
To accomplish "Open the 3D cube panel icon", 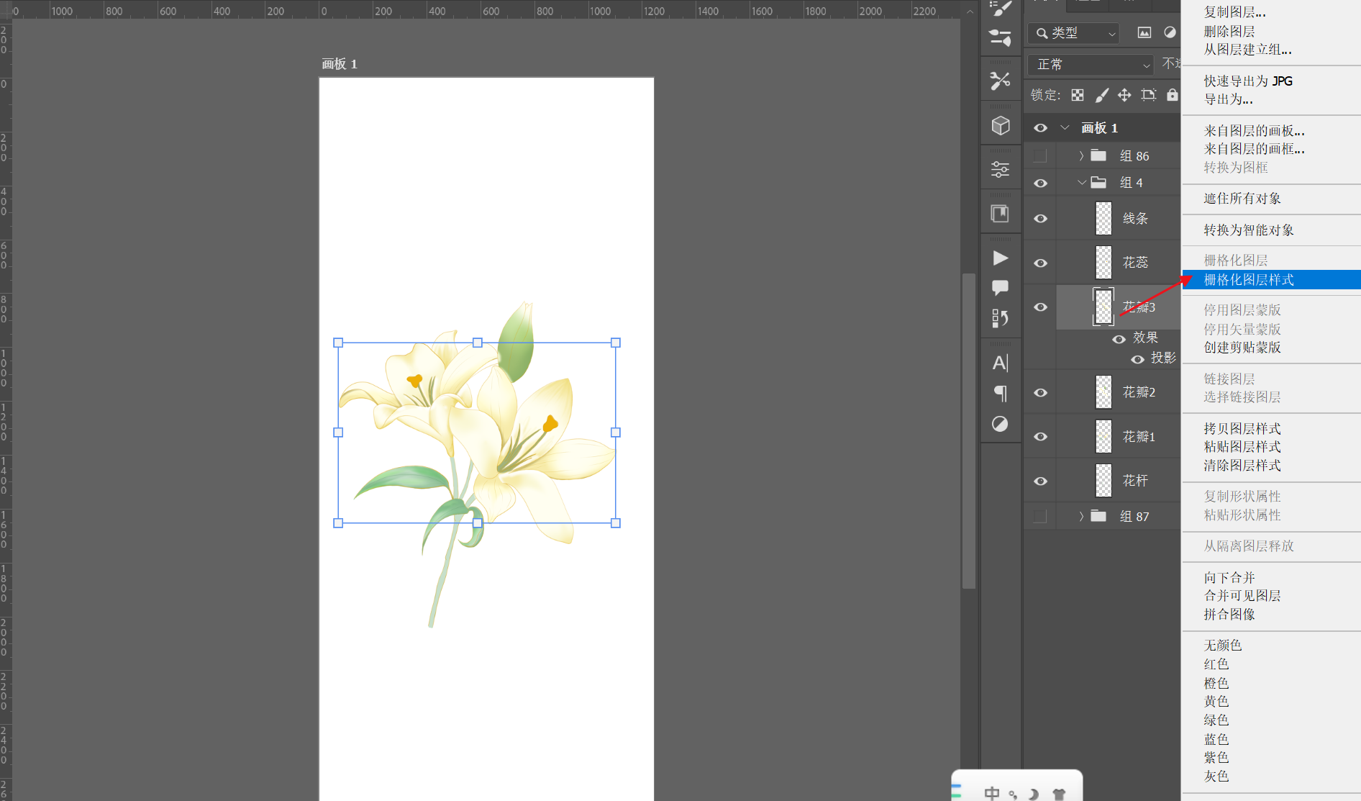I will (1000, 126).
